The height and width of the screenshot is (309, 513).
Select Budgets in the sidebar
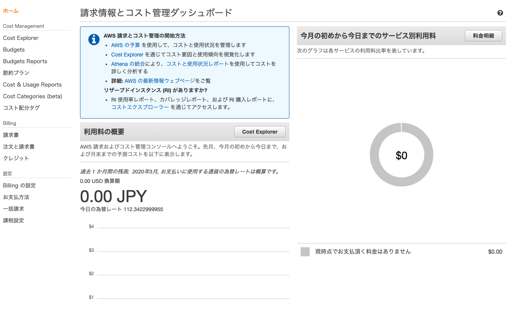pyautogui.click(x=14, y=50)
